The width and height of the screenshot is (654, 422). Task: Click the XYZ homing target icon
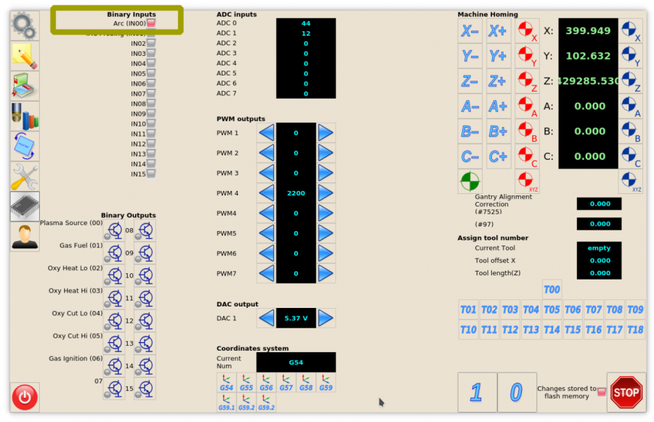pyautogui.click(x=527, y=181)
